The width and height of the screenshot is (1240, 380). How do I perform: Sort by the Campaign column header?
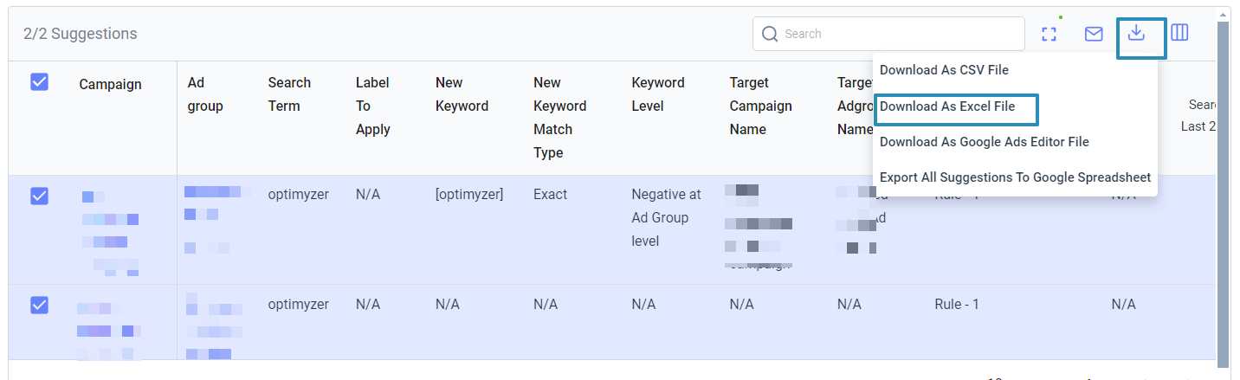pyautogui.click(x=110, y=84)
